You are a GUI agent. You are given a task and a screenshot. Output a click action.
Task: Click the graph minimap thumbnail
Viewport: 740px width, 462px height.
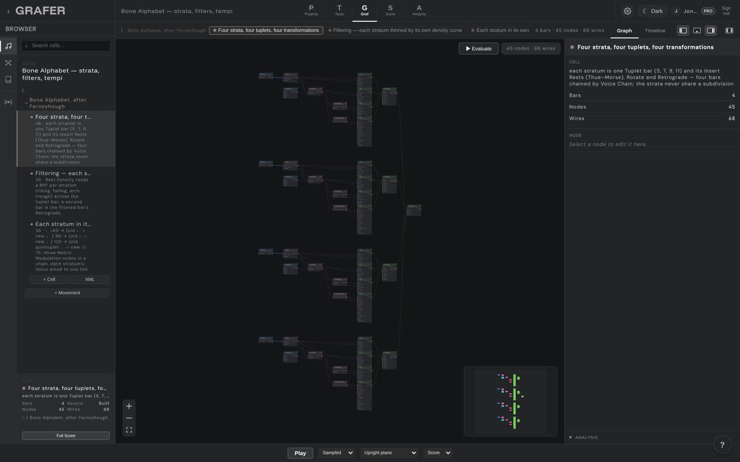coord(510,401)
